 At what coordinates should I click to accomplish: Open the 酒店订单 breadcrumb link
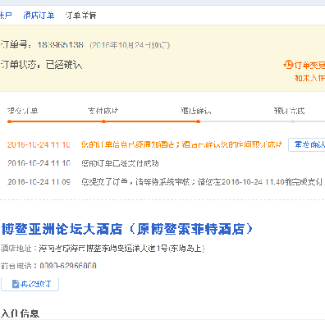pos(39,16)
